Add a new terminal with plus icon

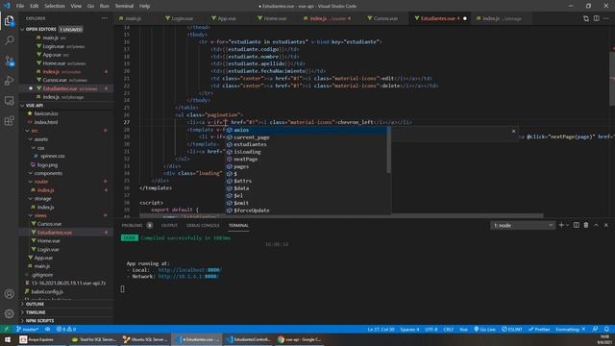pyautogui.click(x=561, y=225)
